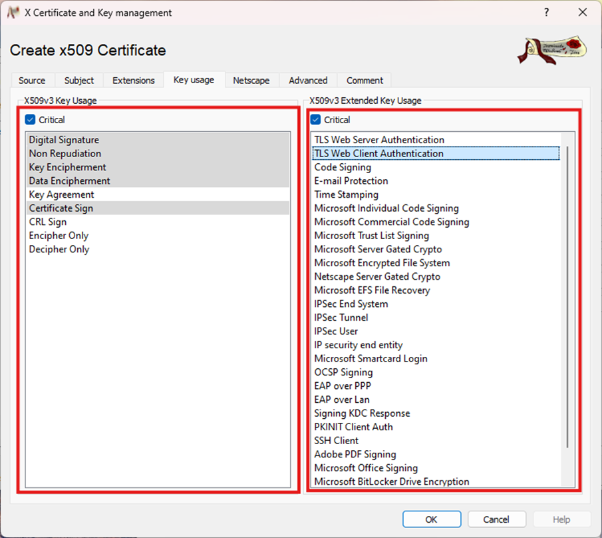Toggle Critical checkbox for X509v3 Key Usage
The image size is (602, 538).
(x=30, y=120)
